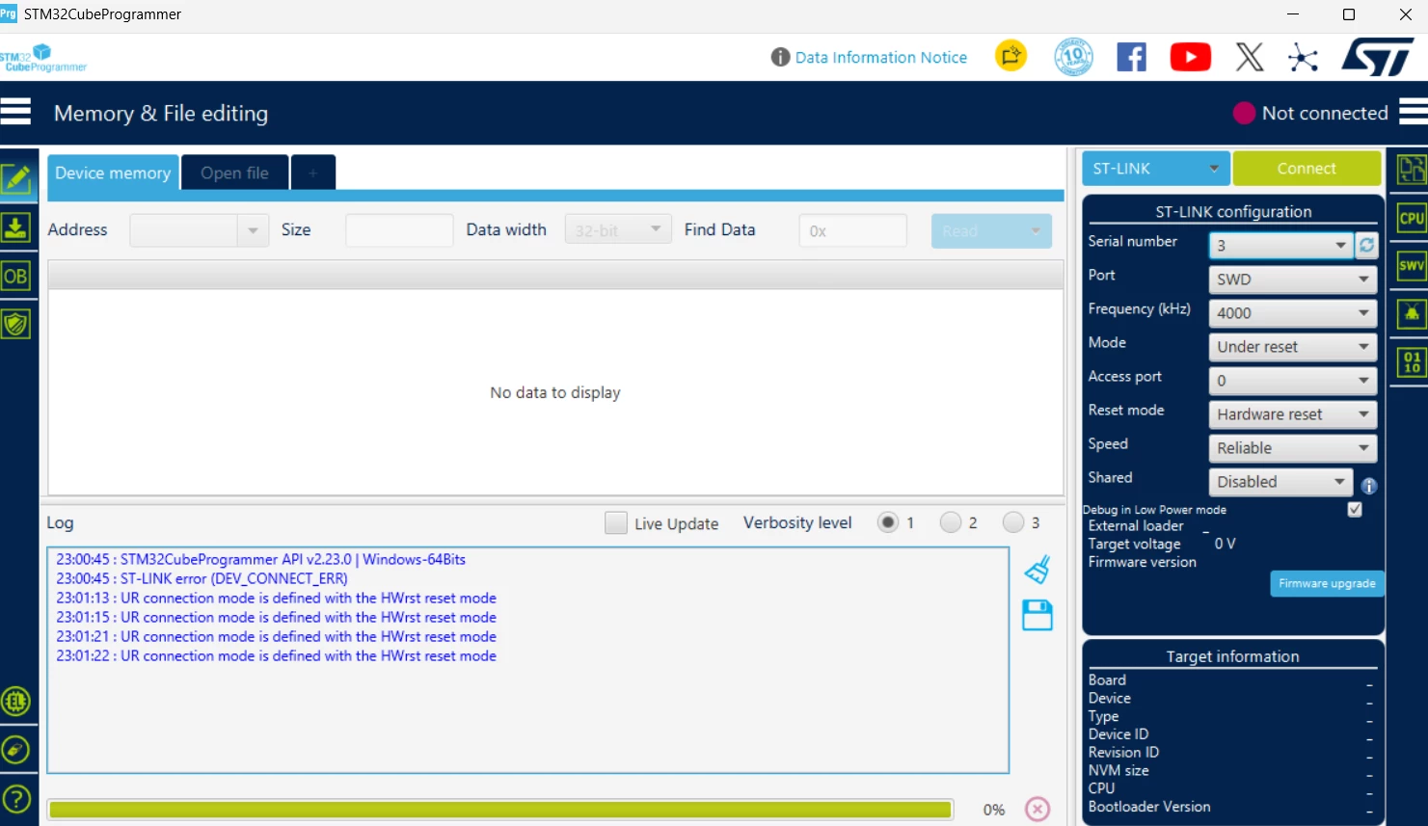
Task: Switch to the Device memory tab
Action: (x=113, y=173)
